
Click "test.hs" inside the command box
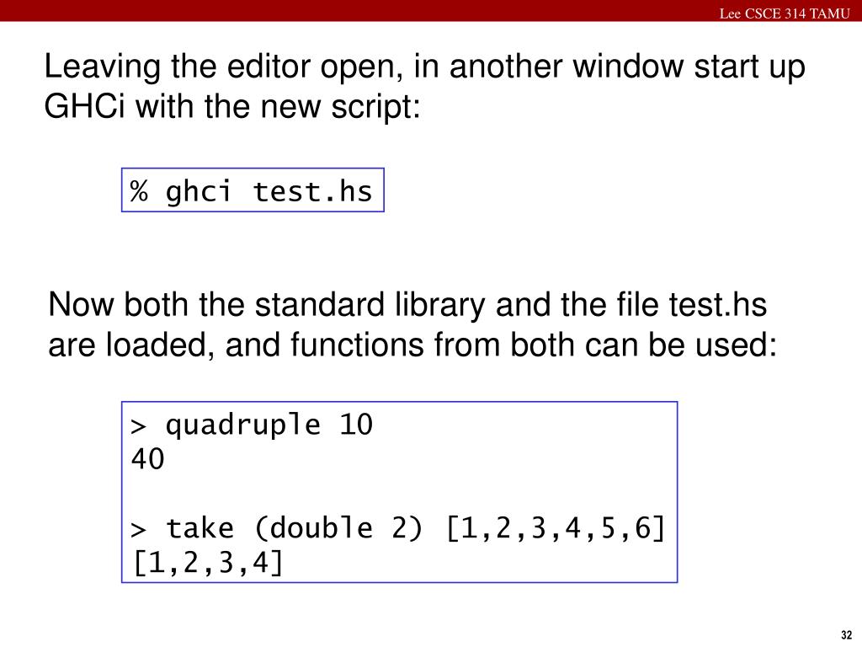[312, 192]
